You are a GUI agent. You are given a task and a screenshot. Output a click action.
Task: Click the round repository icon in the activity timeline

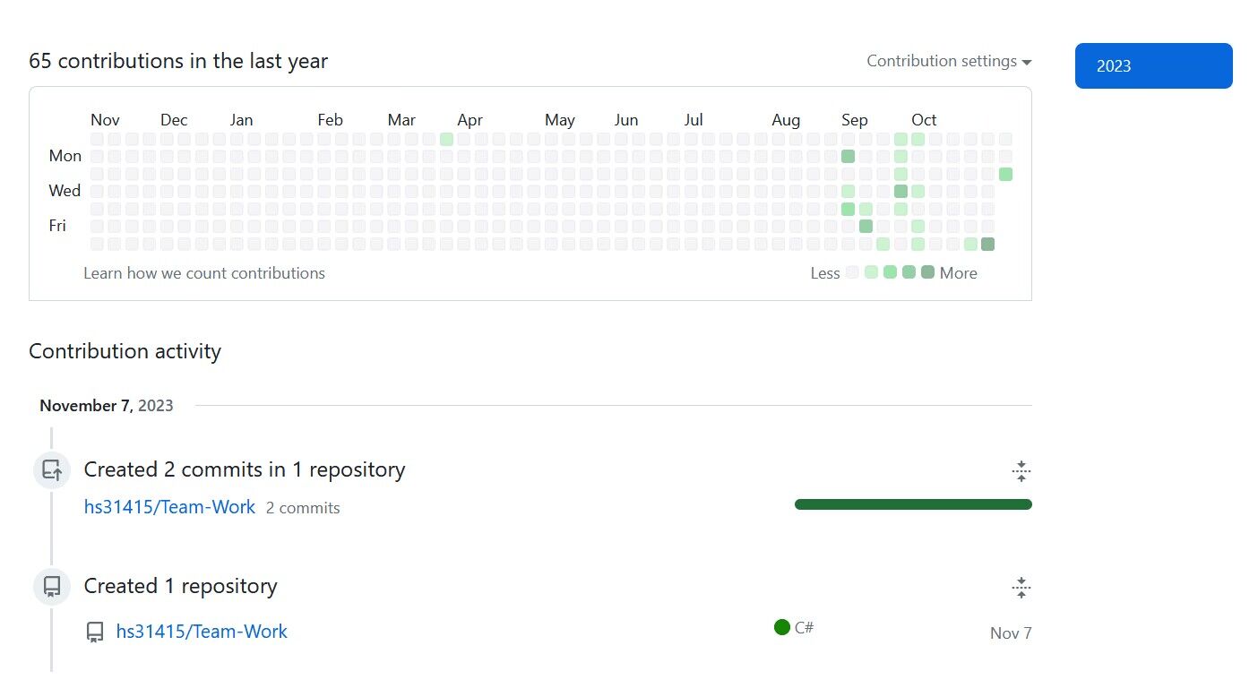pyautogui.click(x=52, y=587)
